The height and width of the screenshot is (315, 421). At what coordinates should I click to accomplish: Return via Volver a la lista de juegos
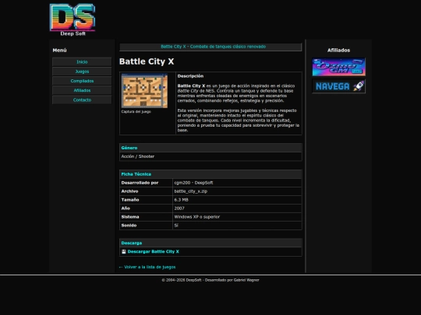pos(147,267)
